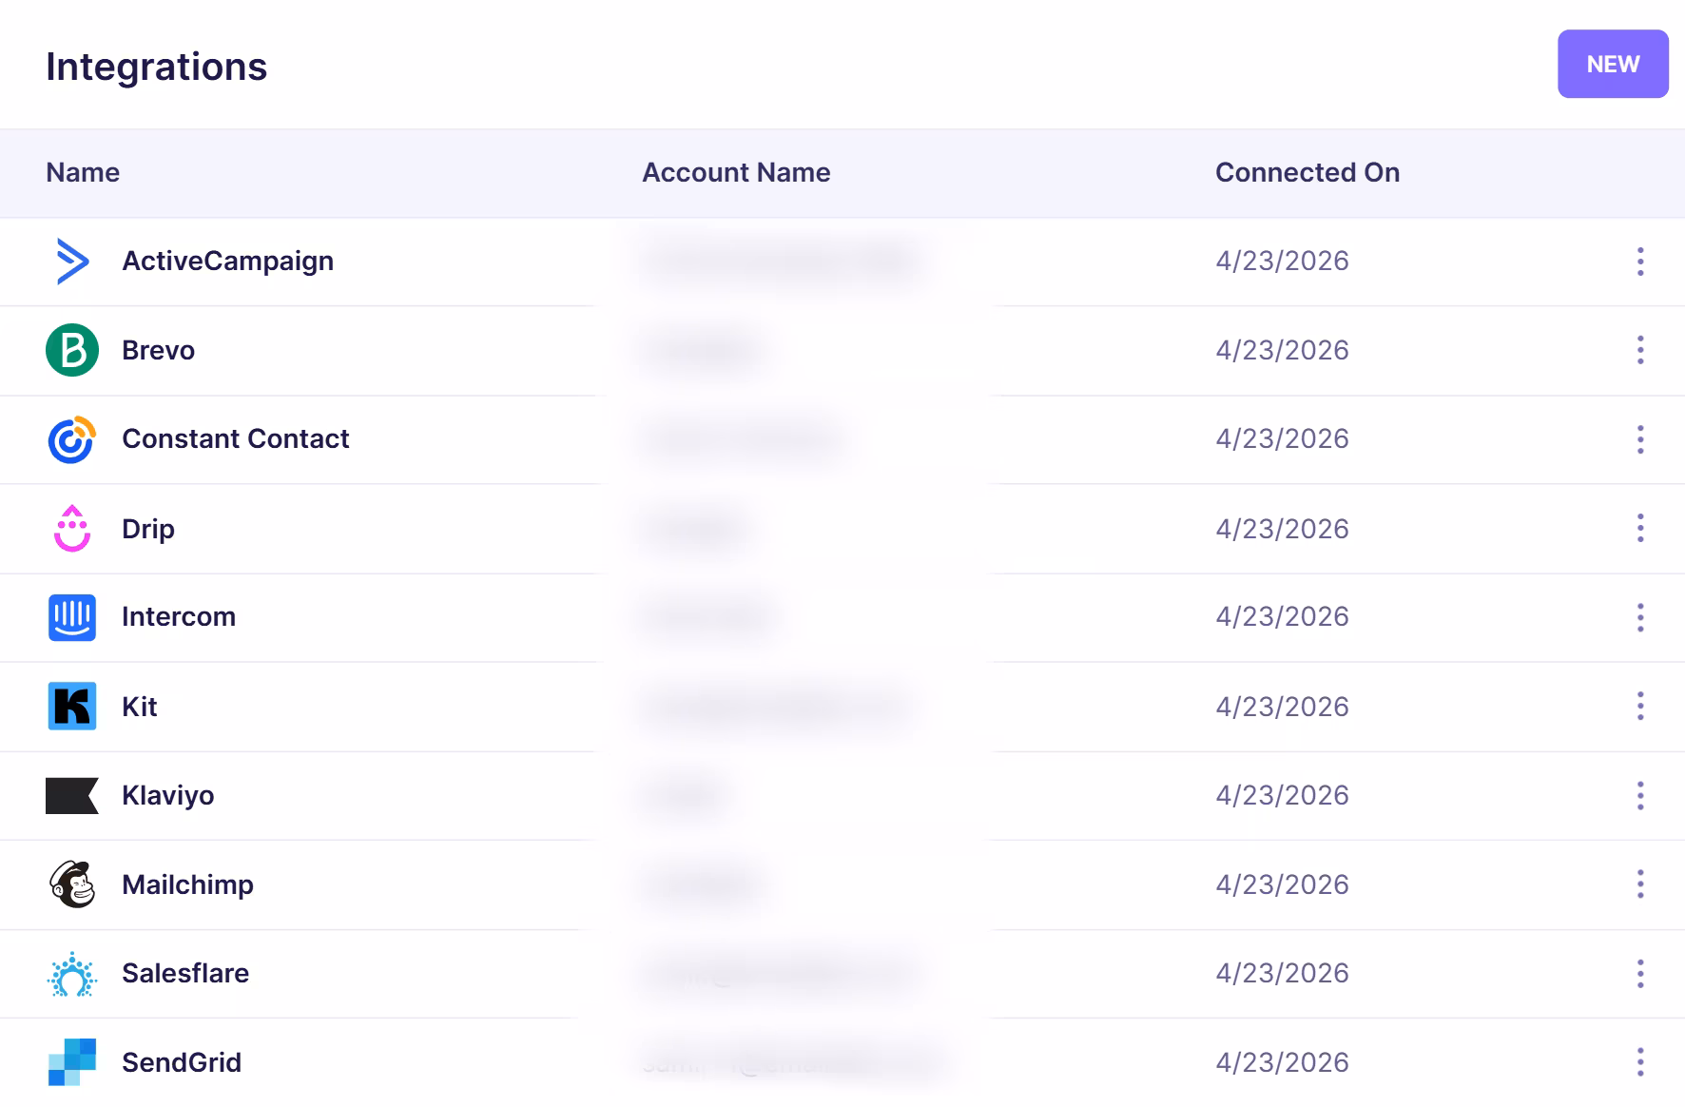Select the Brevo integration name
1685x1107 pixels.
click(x=158, y=350)
